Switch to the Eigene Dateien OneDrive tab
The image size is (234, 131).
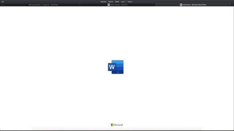(117, 5)
